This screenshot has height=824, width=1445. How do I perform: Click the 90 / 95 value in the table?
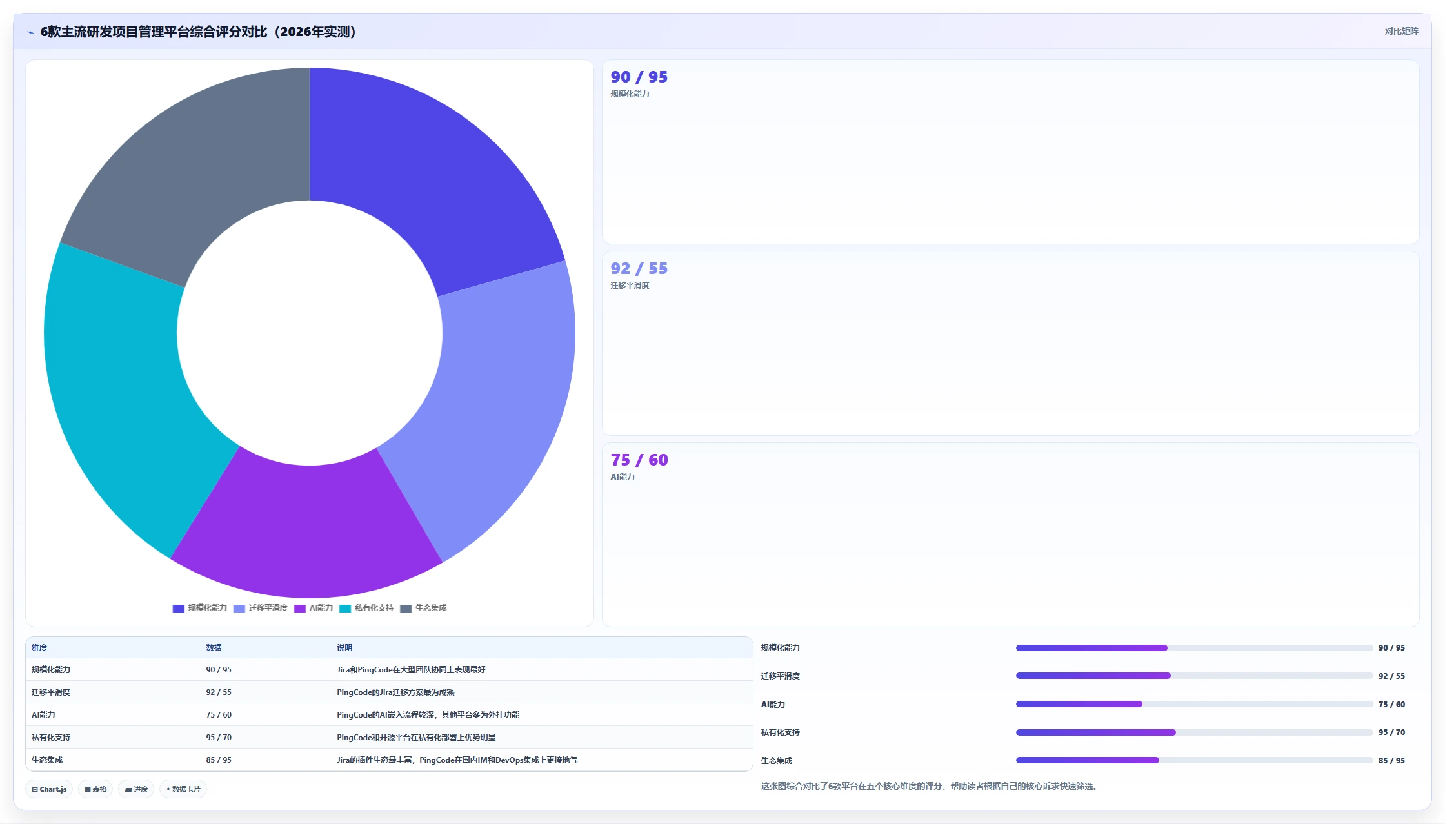pyautogui.click(x=219, y=670)
